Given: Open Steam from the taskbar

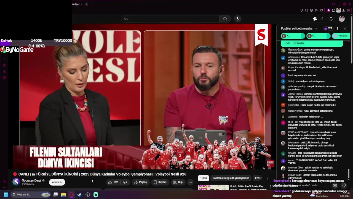Looking at the screenshot, I should coord(79,195).
